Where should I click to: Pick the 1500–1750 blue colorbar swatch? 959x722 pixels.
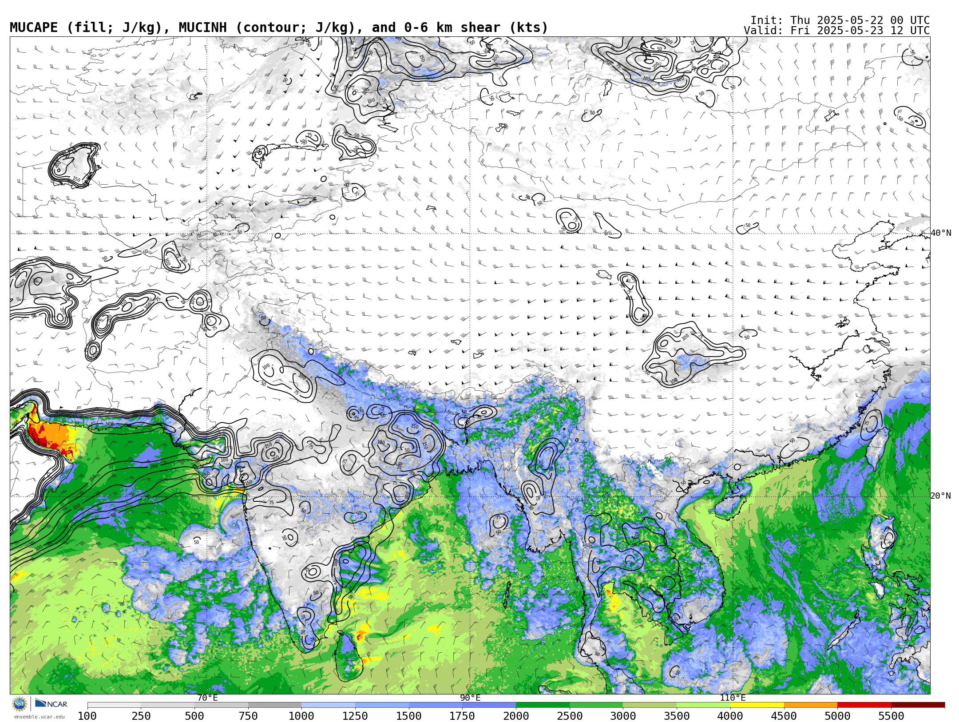(x=436, y=705)
